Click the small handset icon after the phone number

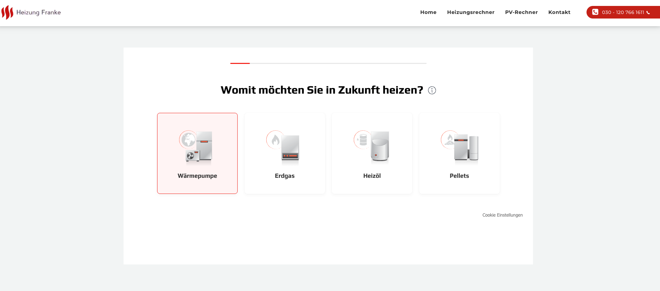648,13
